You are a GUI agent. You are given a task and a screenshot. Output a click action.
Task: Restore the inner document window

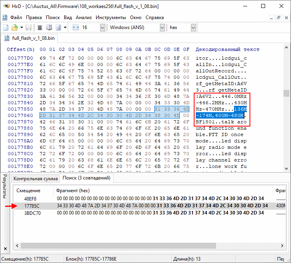[x=279, y=18]
